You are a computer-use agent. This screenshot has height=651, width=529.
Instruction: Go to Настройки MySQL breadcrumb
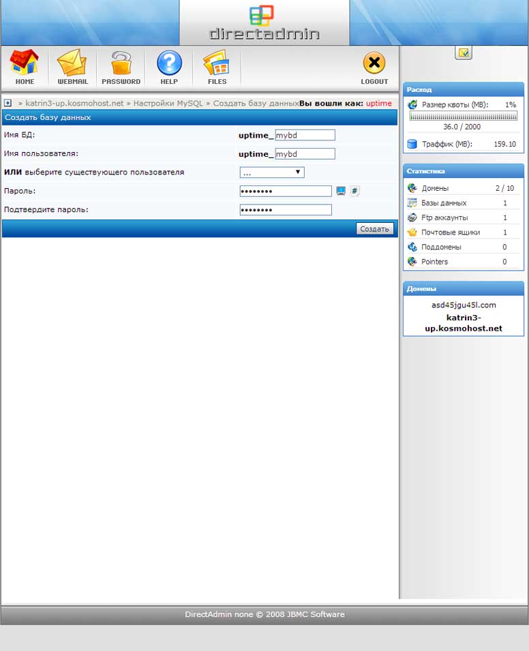pos(168,104)
